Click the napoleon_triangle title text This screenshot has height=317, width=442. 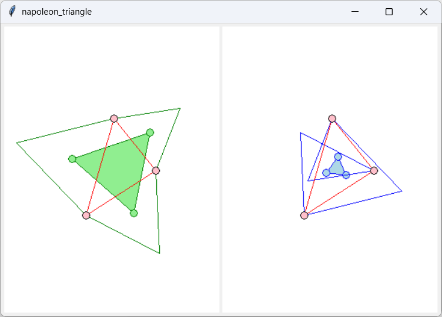coord(56,12)
